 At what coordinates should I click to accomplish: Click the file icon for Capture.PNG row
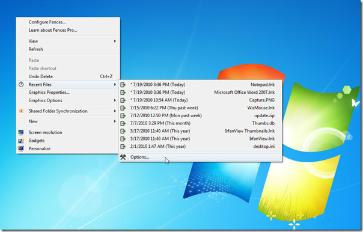(123, 100)
